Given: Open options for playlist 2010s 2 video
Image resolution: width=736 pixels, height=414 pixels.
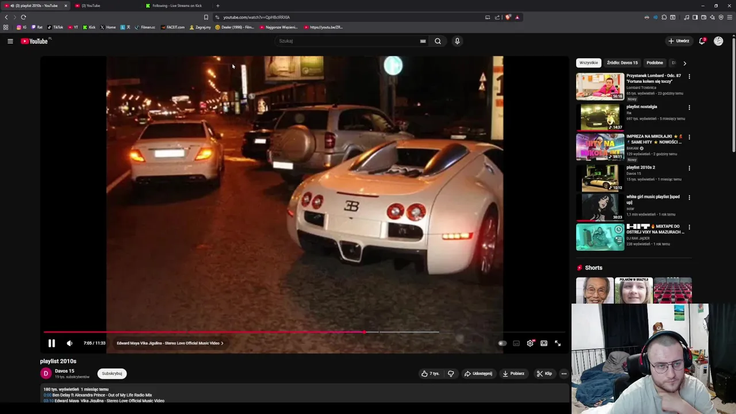Looking at the screenshot, I should pos(689,168).
